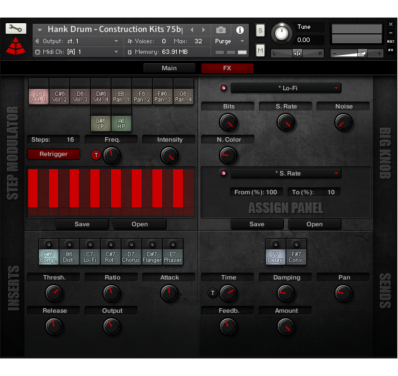Click the Solo S button
The width and height of the screenshot is (398, 376).
click(x=260, y=31)
